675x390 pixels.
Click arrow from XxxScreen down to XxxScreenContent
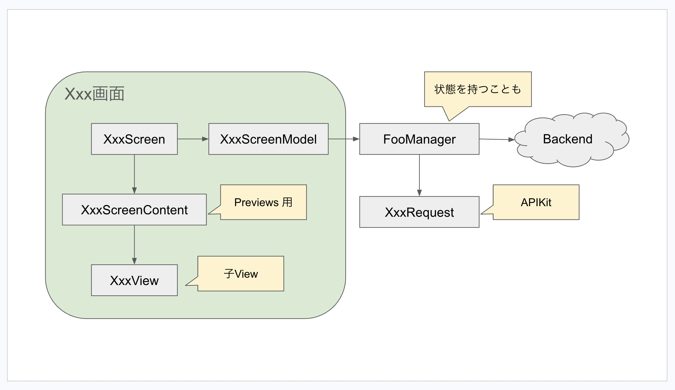pyautogui.click(x=134, y=174)
